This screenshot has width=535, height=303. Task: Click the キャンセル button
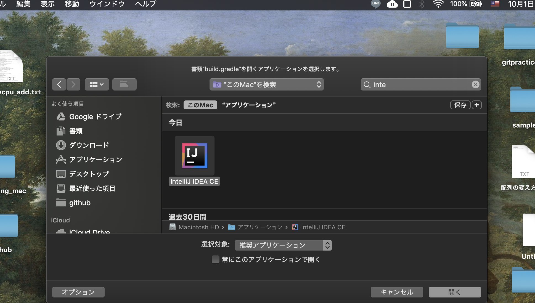pos(397,292)
